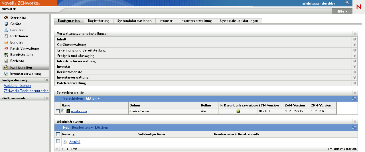Click Meldung löschen link
365x152 pixels.
(17, 86)
